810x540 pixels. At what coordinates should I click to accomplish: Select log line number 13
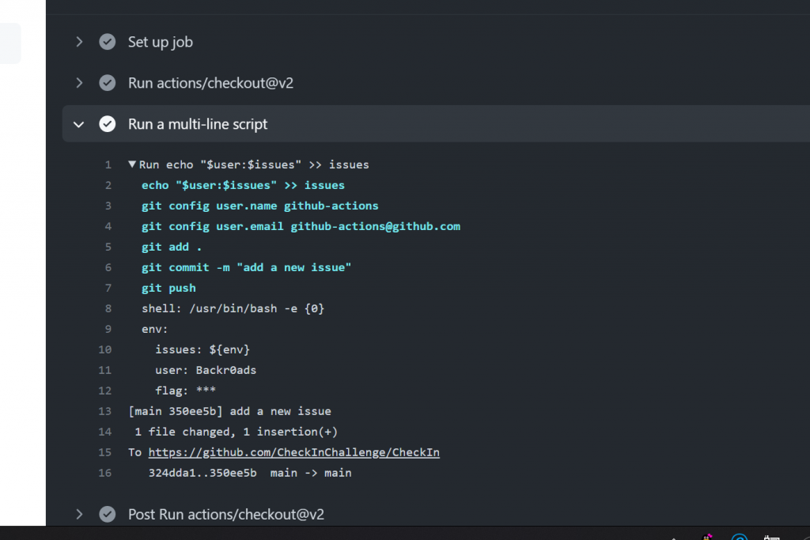pos(105,411)
